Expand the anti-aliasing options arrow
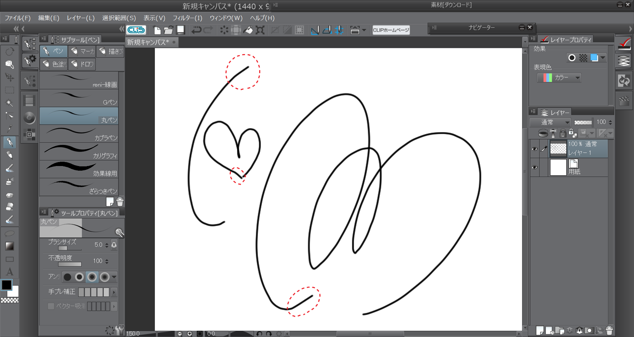 tap(114, 277)
